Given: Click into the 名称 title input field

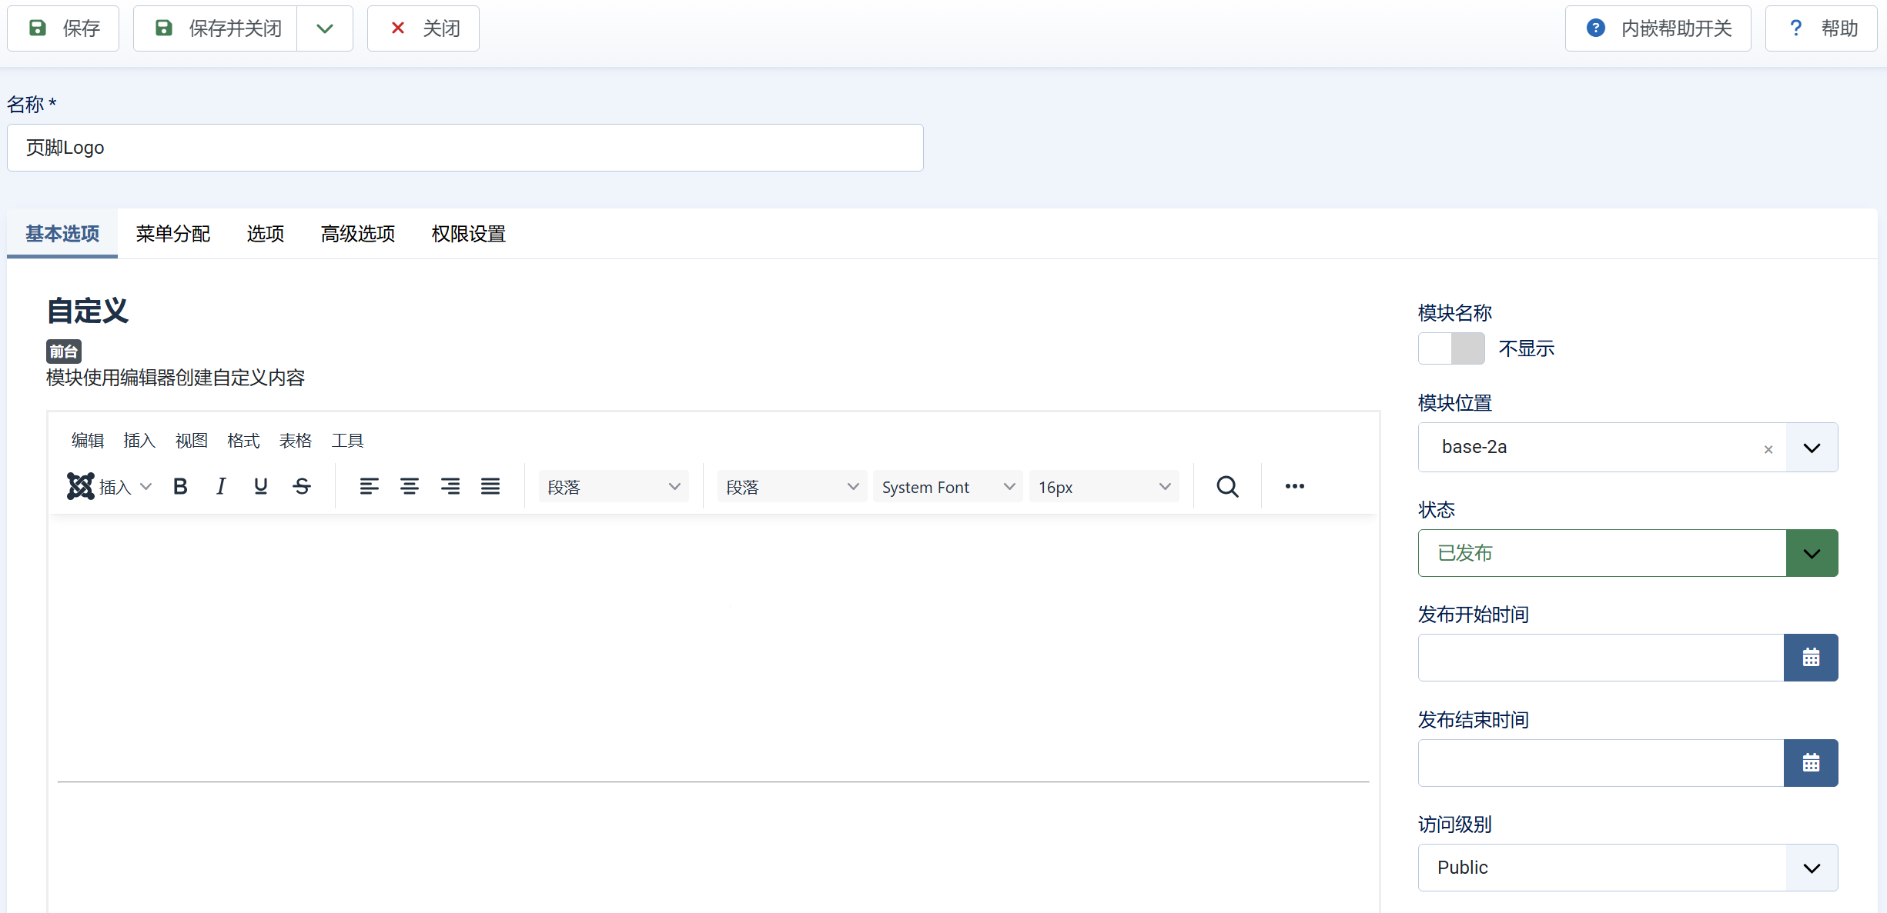Looking at the screenshot, I should click(x=465, y=148).
